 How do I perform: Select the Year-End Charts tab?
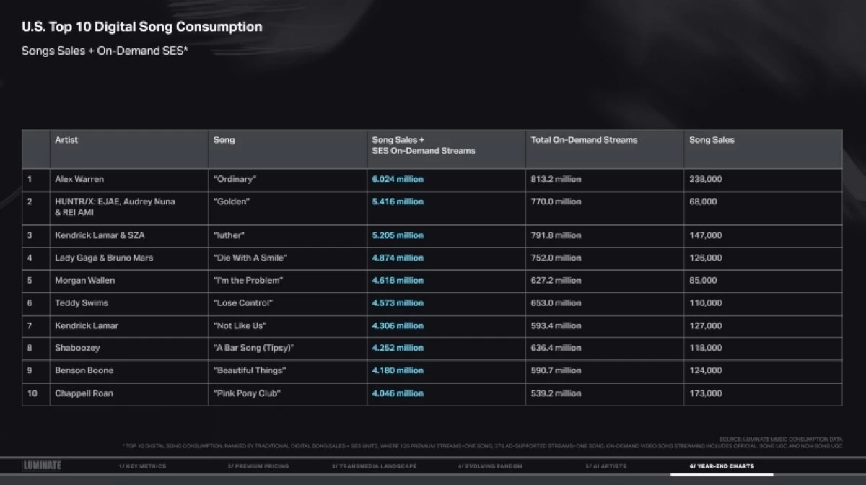coord(721,466)
